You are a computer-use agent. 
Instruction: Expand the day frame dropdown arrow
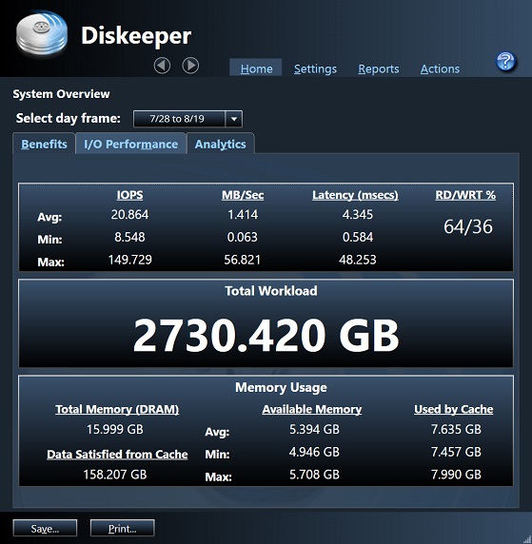pos(234,119)
